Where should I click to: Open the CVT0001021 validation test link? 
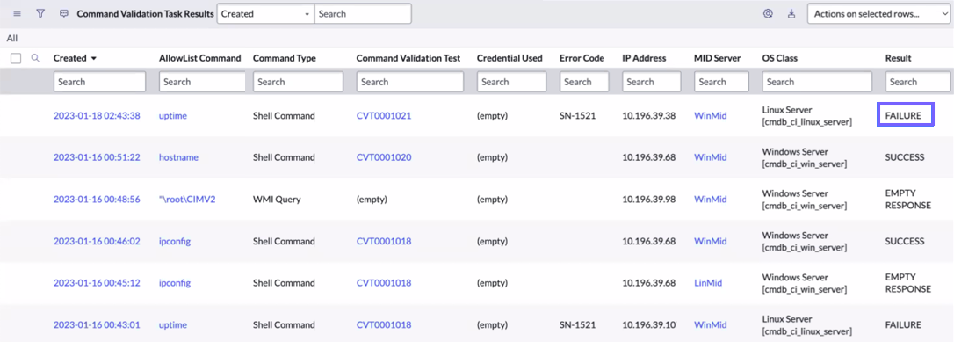[384, 116]
